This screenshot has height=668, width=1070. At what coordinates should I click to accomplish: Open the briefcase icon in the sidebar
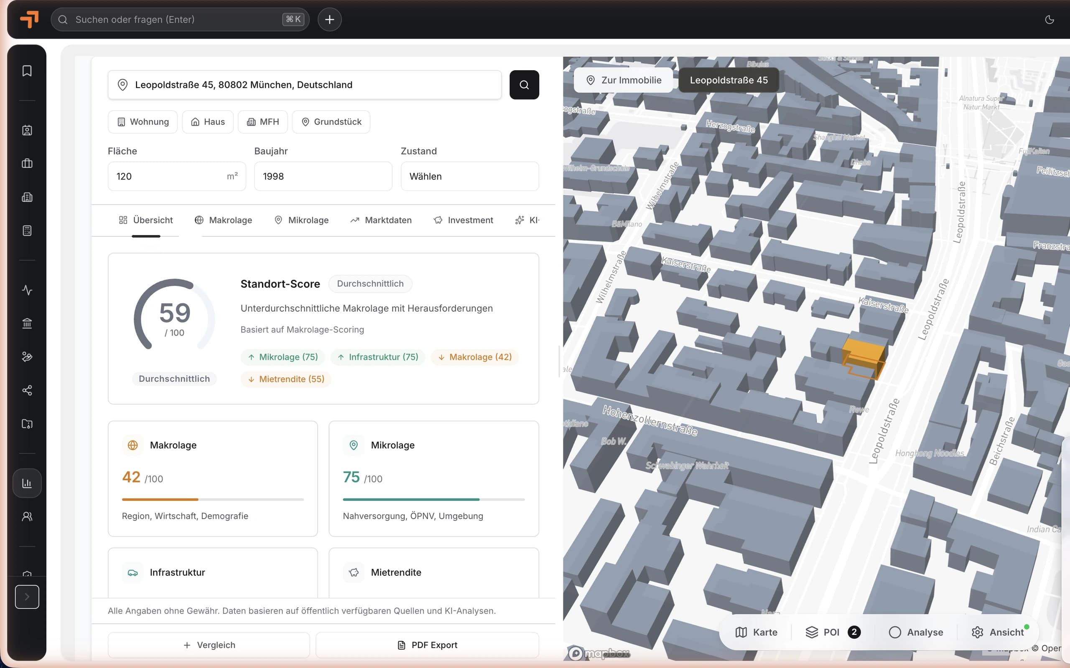[x=27, y=164]
